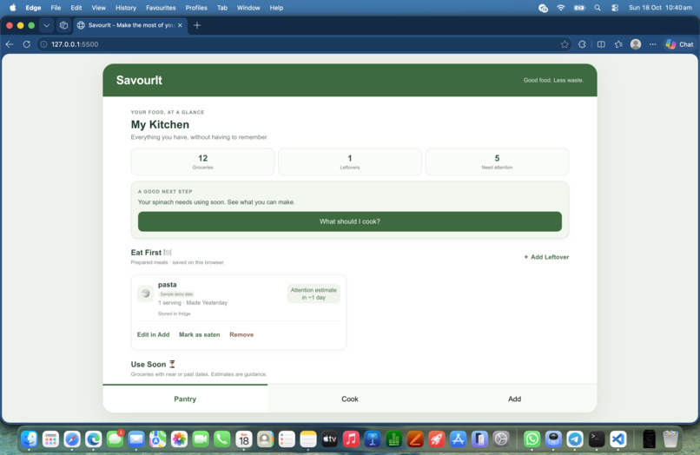This screenshot has height=455, width=700.
Task: Open the History menu
Action: click(x=126, y=8)
